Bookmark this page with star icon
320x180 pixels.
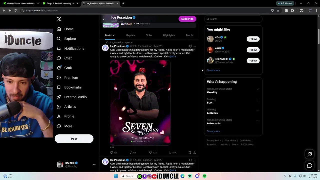[x=278, y=10]
